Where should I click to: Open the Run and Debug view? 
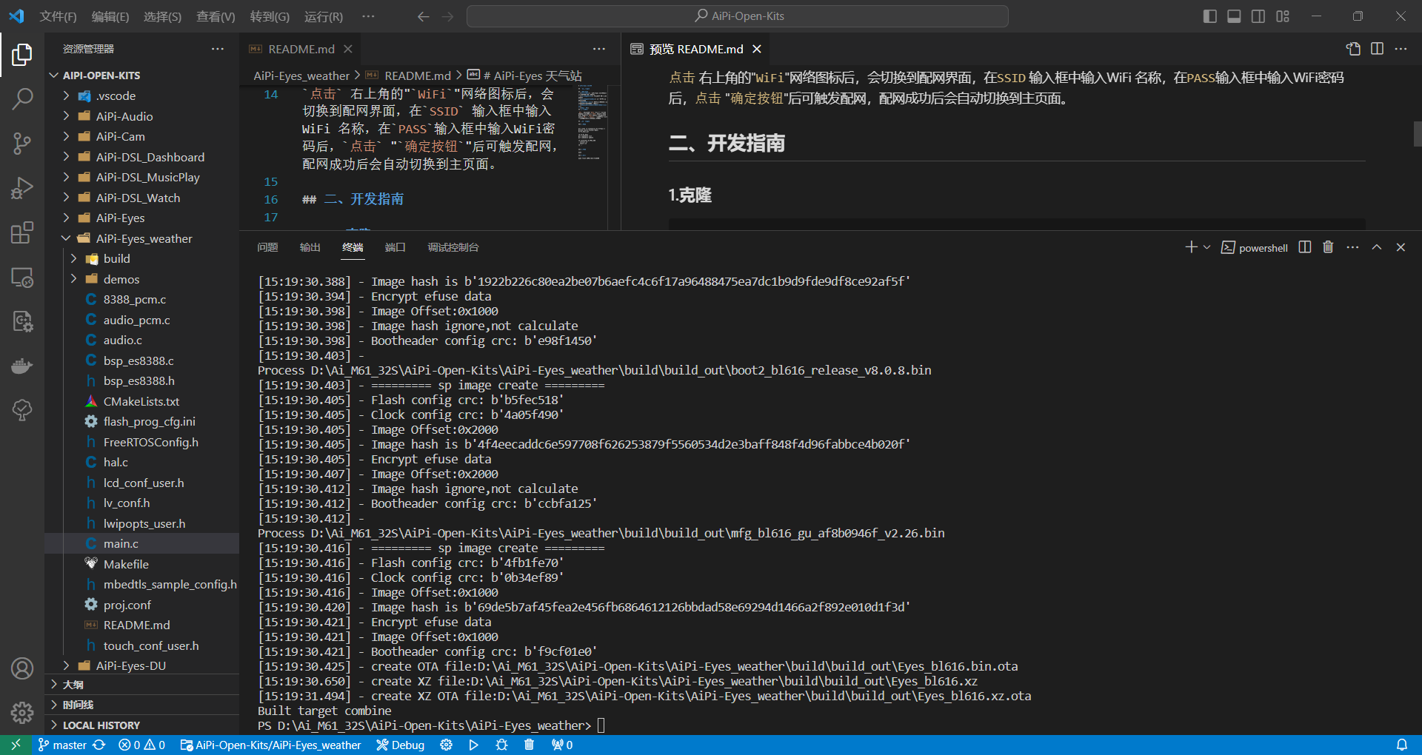pyautogui.click(x=22, y=188)
